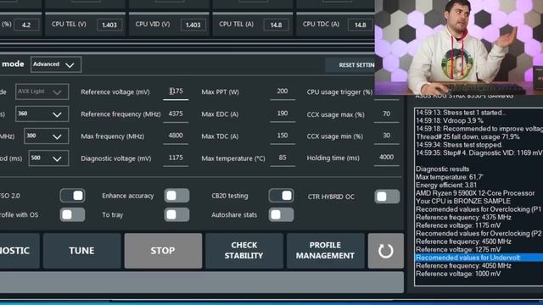Select log line 'Stress test 1 started'
The width and height of the screenshot is (543, 305).
point(461,113)
